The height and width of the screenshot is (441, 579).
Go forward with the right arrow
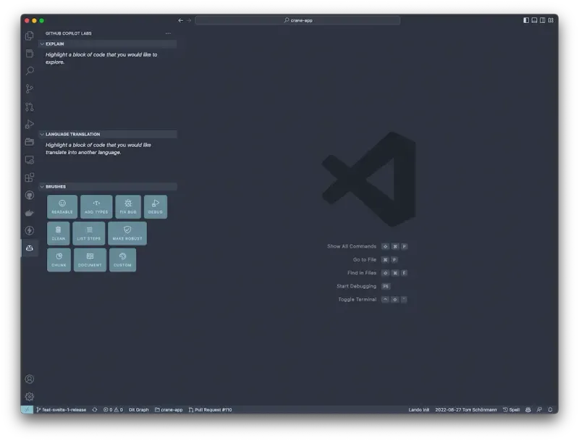point(189,20)
